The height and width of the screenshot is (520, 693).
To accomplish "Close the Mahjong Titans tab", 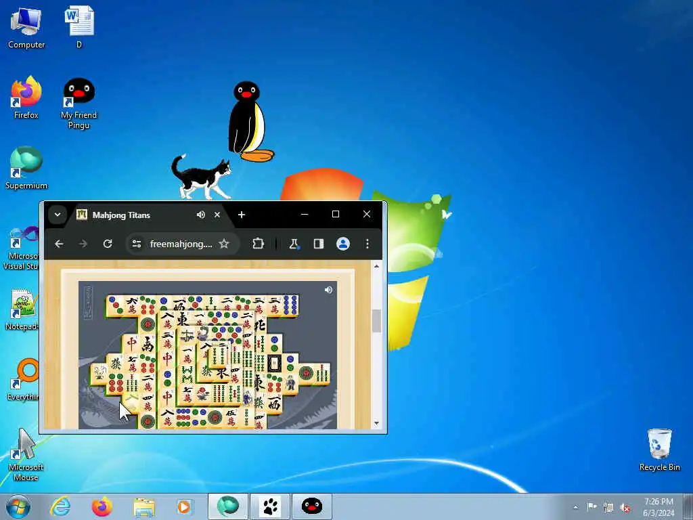I will [217, 215].
